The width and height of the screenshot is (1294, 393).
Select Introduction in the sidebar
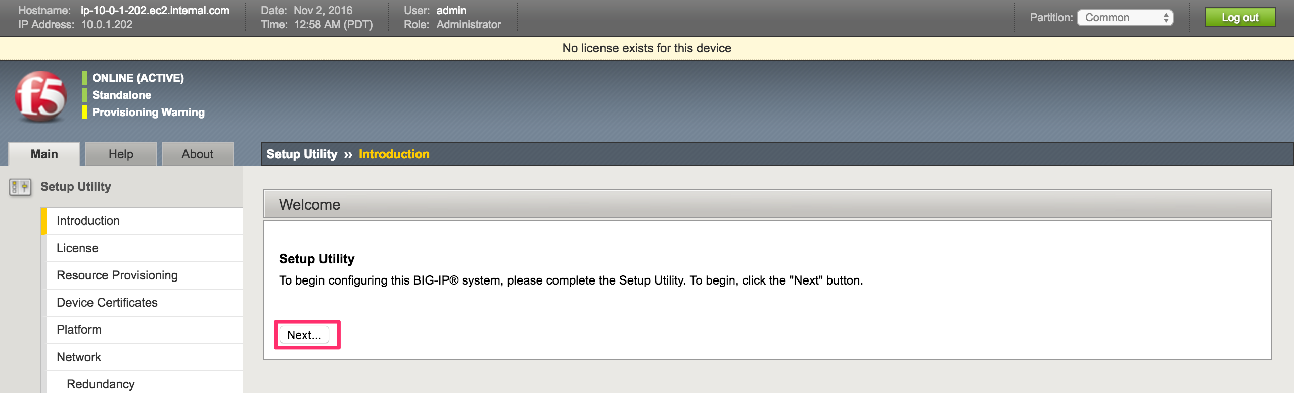(145, 221)
